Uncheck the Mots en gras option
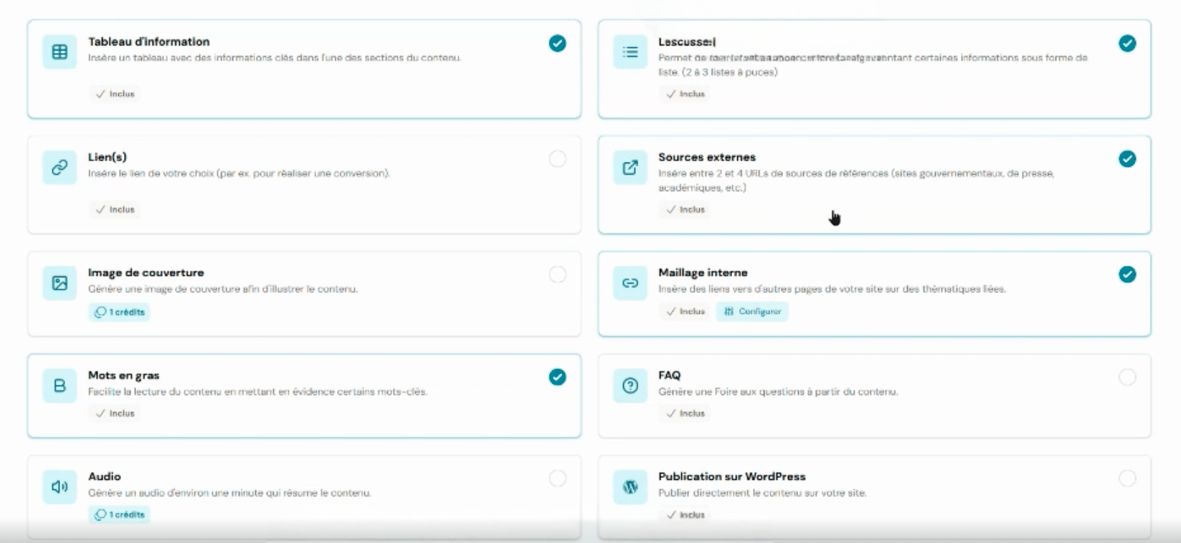This screenshot has width=1181, height=543. pos(557,377)
